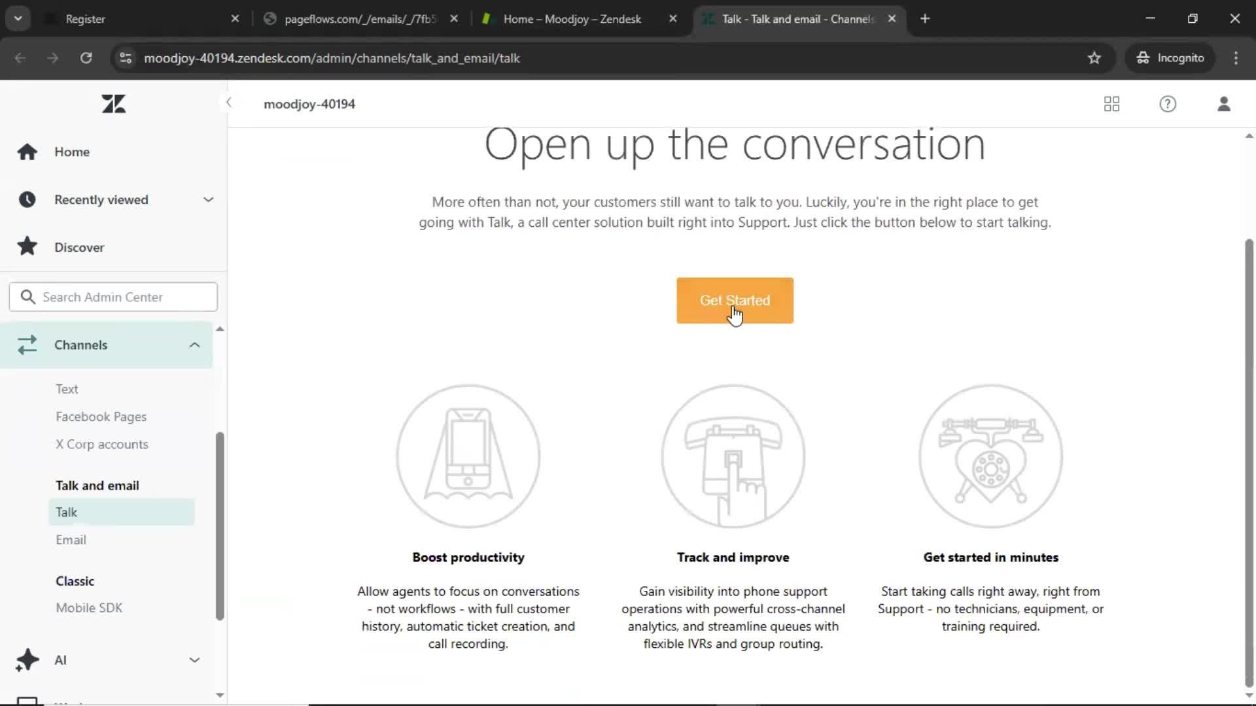1256x706 pixels.
Task: Click the Track and improve heading
Action: coord(733,558)
